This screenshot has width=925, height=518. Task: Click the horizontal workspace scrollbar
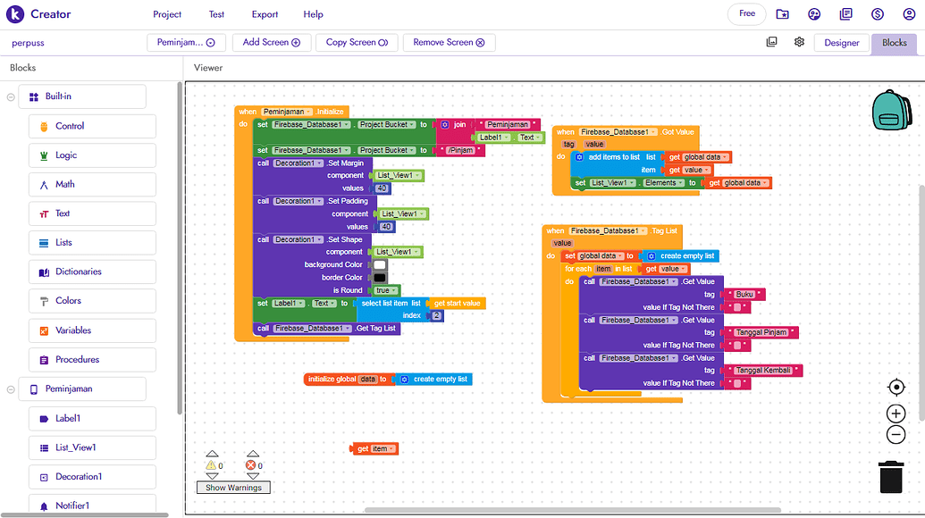tap(572, 510)
